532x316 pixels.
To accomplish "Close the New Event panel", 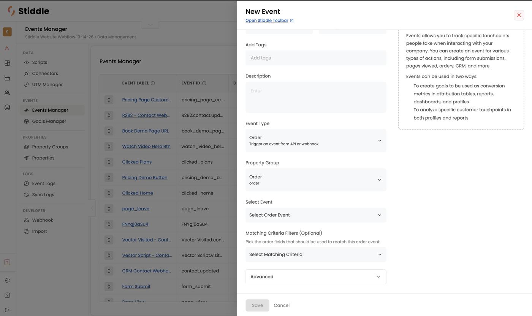I will pos(519,15).
